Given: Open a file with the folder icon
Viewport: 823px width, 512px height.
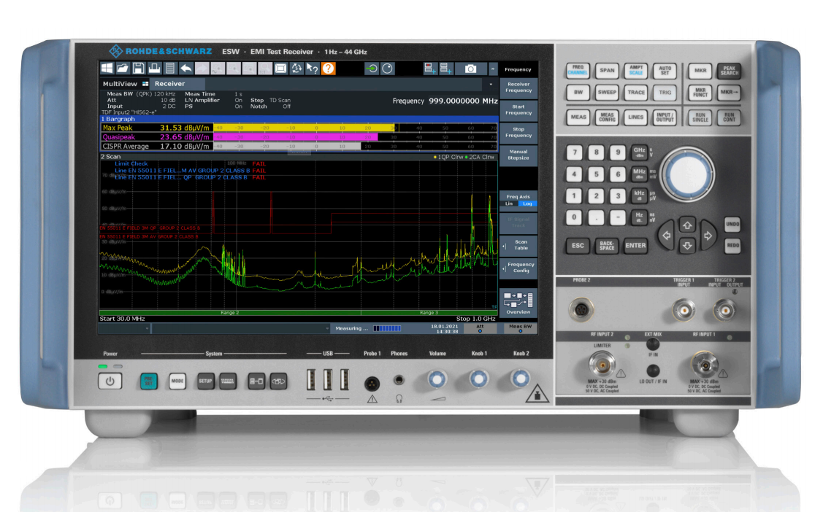Looking at the screenshot, I should [123, 69].
